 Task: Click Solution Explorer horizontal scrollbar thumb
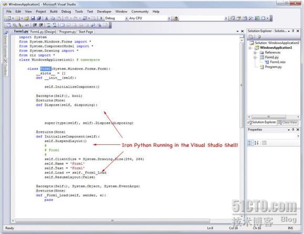(268, 117)
